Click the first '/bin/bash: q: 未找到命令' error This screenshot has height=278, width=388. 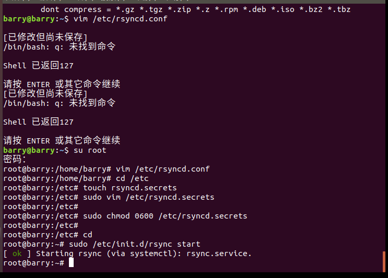click(59, 46)
